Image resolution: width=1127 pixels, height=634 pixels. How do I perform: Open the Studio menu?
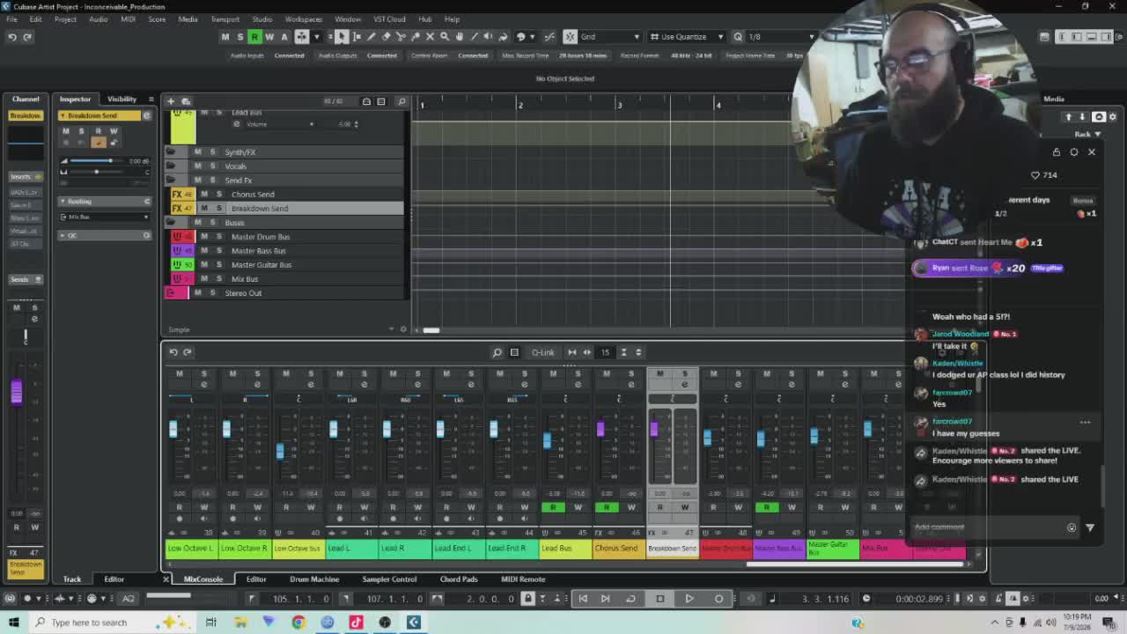click(x=261, y=18)
